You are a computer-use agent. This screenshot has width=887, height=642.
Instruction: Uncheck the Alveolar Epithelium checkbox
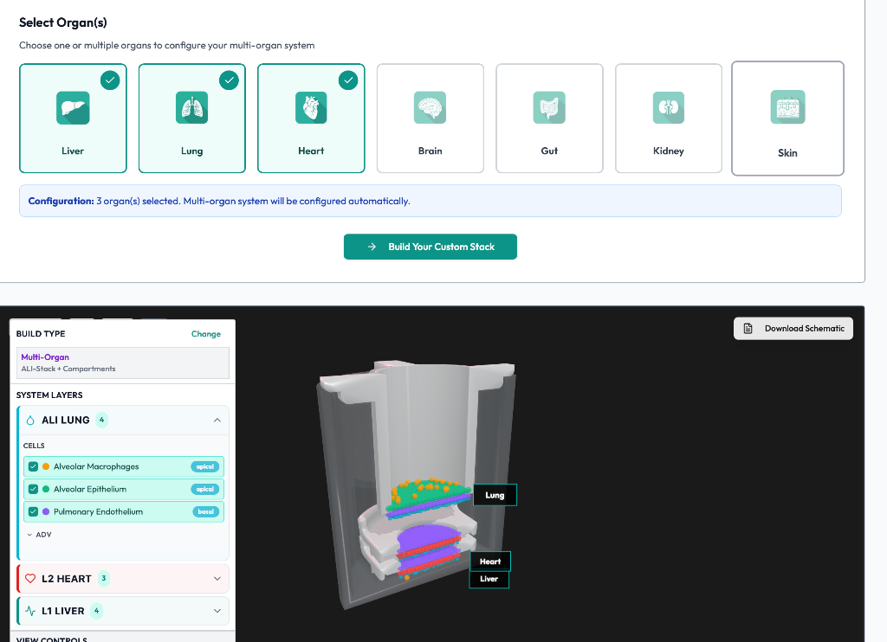[34, 490]
